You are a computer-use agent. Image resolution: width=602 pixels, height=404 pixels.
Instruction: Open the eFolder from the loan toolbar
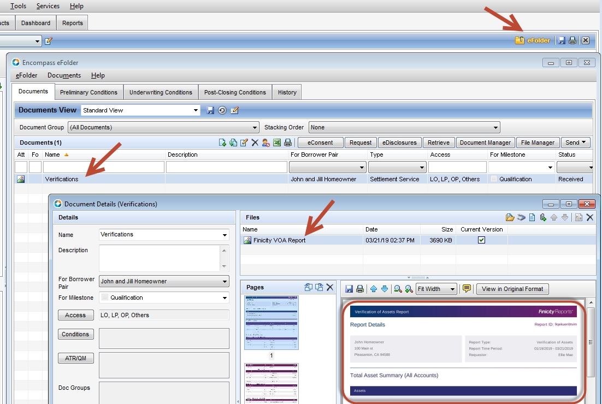(533, 40)
